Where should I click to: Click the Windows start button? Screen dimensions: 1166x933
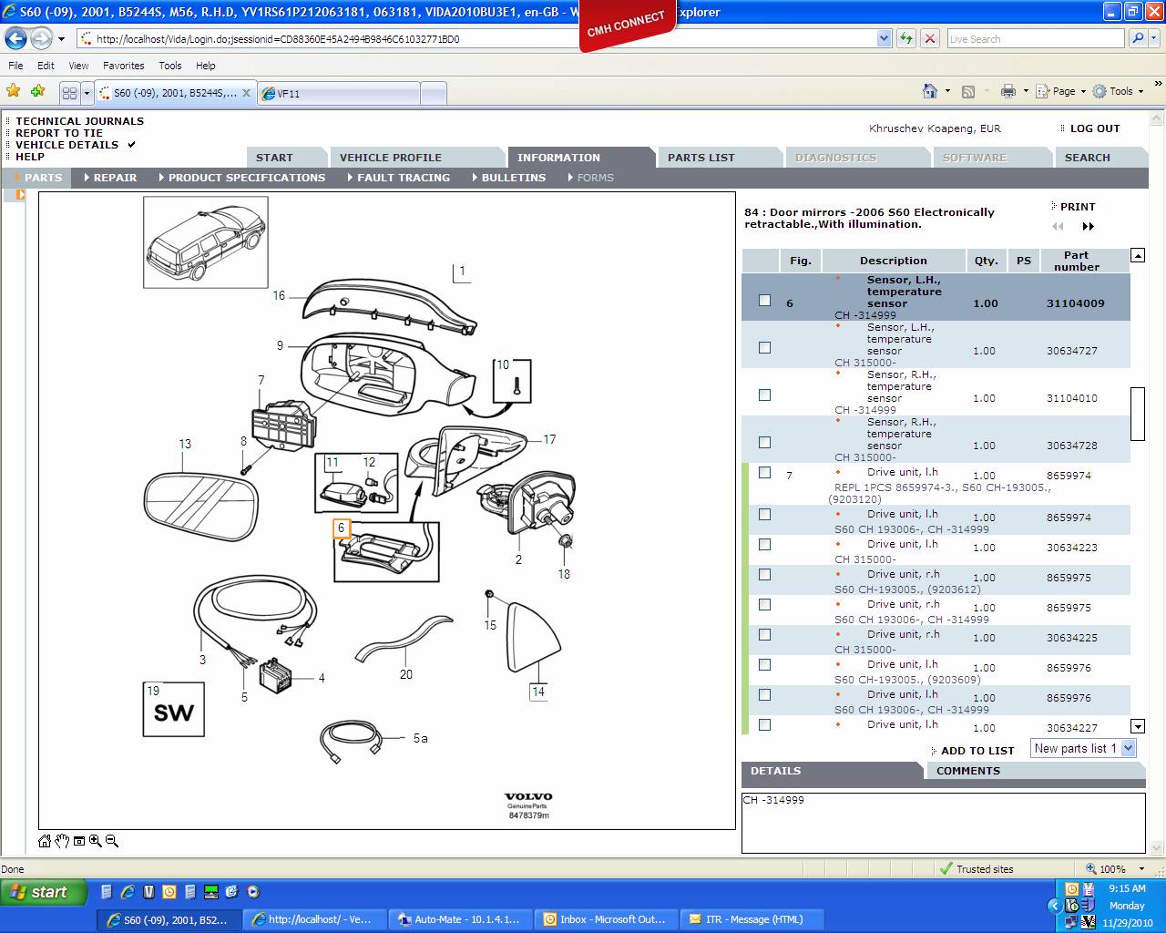[x=44, y=892]
